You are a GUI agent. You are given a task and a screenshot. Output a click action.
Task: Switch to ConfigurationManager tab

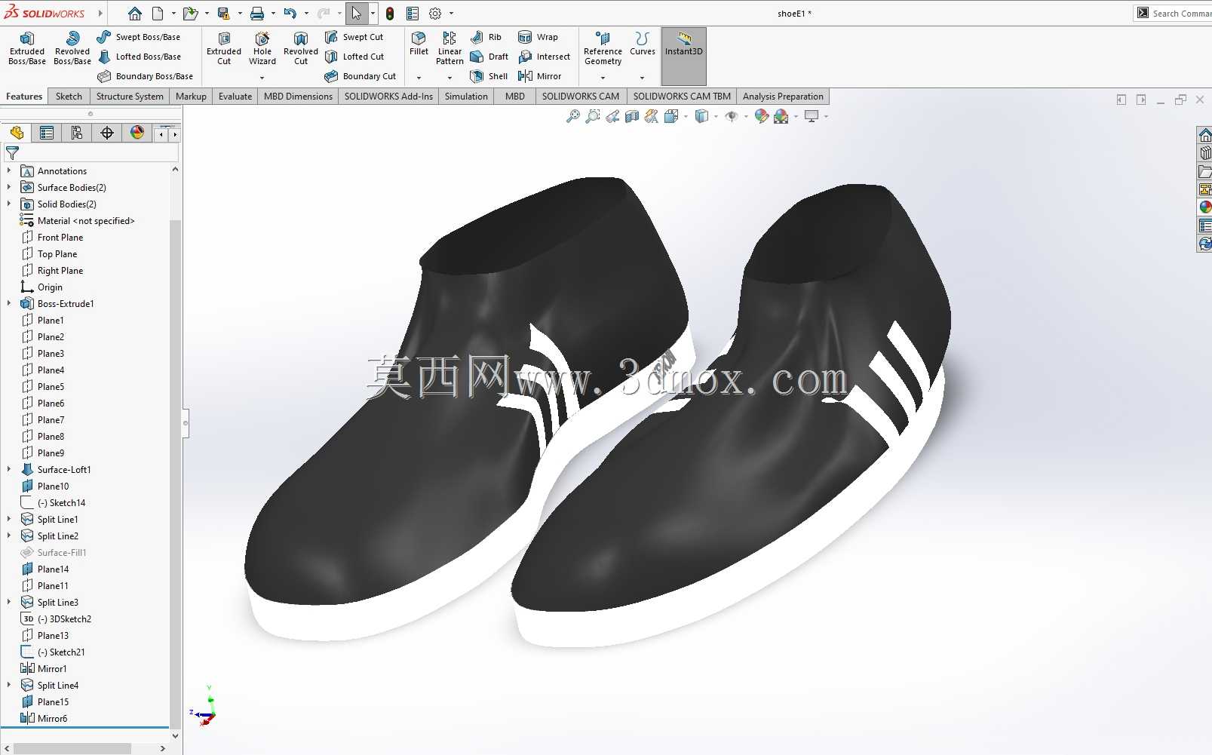click(x=77, y=133)
